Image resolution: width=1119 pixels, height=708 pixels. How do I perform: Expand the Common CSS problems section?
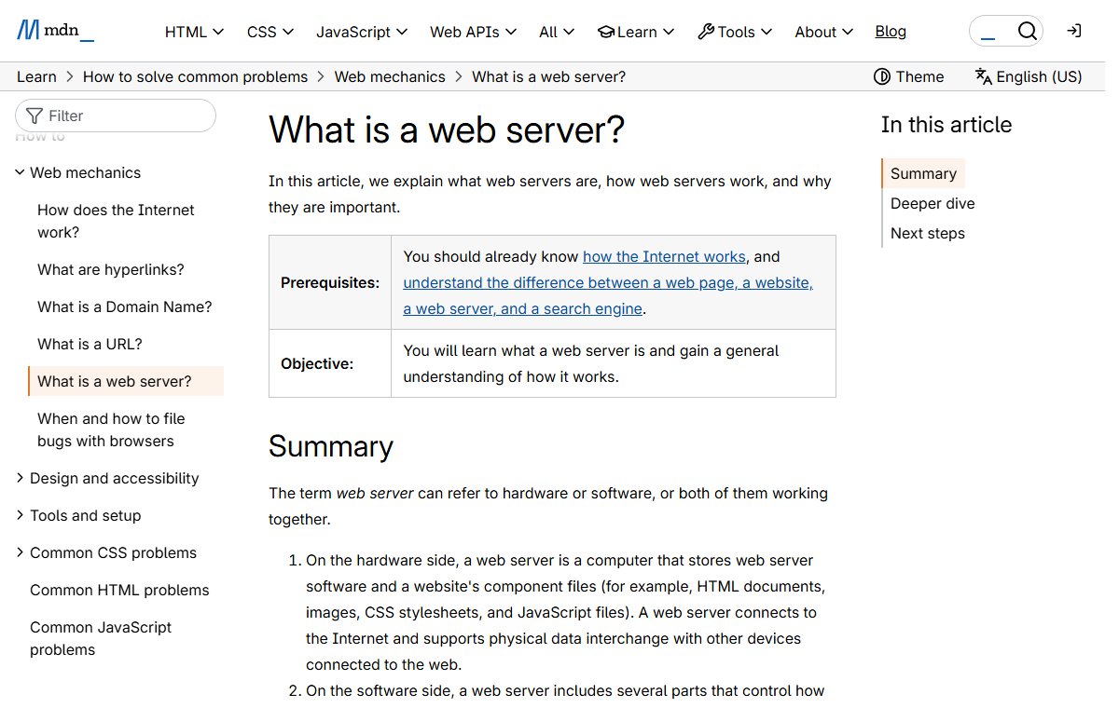point(106,552)
